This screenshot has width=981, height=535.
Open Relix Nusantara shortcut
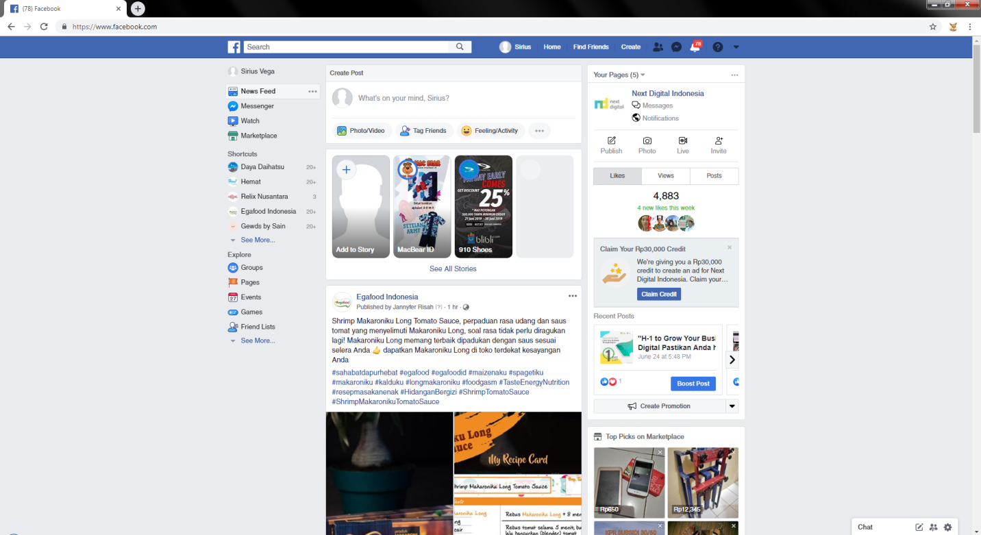tap(264, 197)
